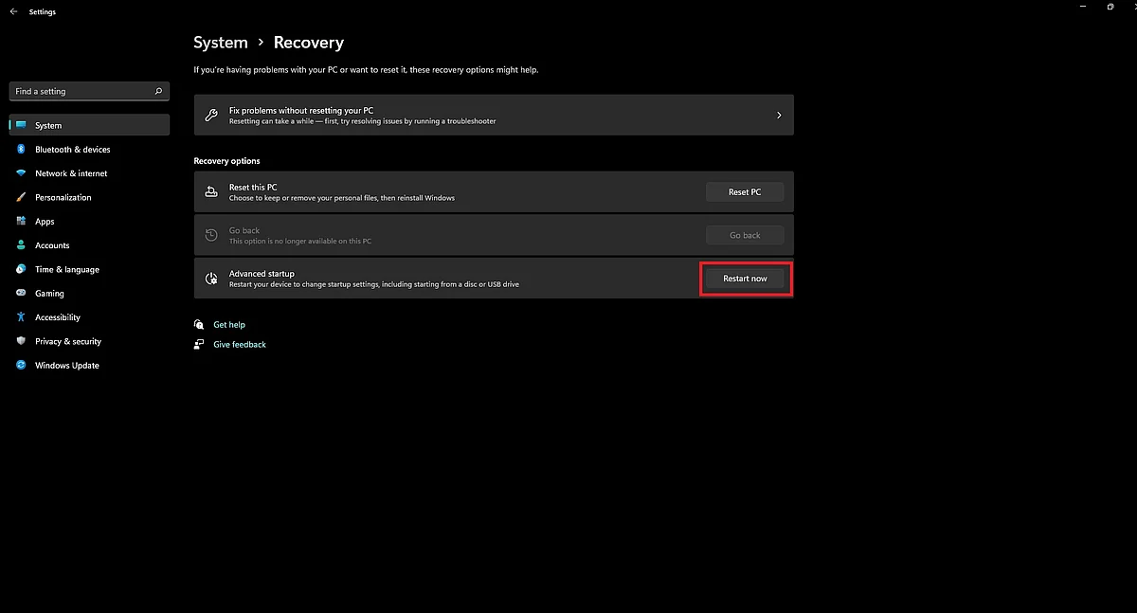Click the back arrow in Settings title bar
The width and height of the screenshot is (1137, 613).
13,11
